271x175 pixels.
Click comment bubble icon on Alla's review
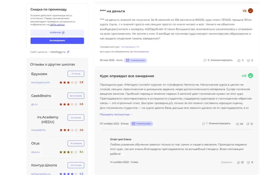[x=205, y=61]
